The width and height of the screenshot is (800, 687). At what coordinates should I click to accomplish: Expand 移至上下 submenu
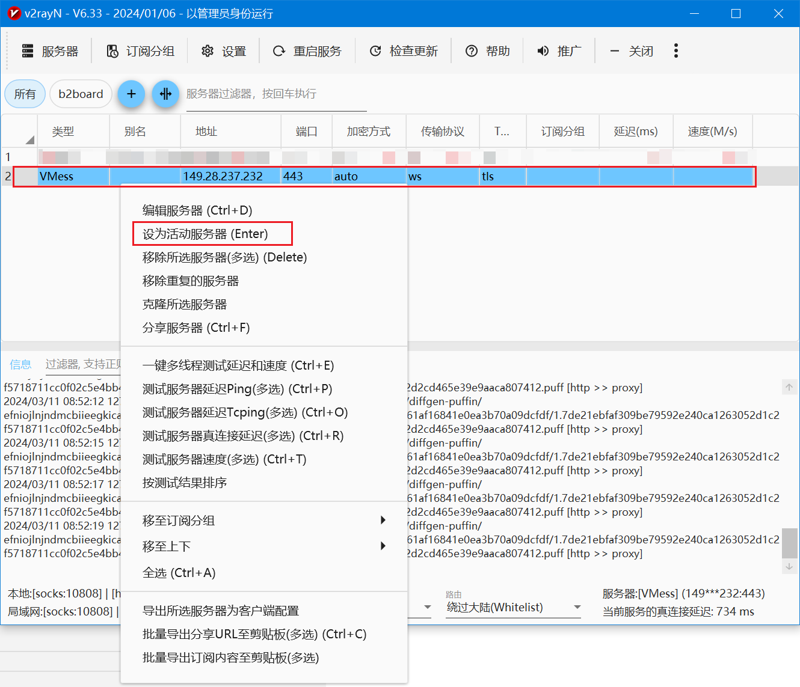(x=263, y=546)
